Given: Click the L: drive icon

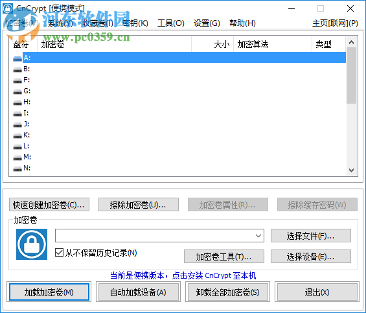Looking at the screenshot, I should (x=17, y=146).
